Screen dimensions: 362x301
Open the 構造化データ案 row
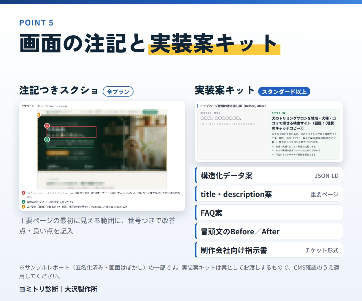(269, 175)
